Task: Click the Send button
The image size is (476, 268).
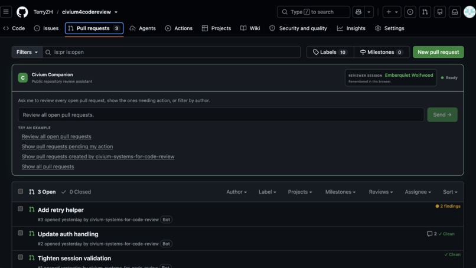Action: click(x=442, y=115)
